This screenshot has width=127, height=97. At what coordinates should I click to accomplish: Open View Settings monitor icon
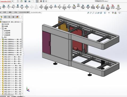tap(120, 13)
